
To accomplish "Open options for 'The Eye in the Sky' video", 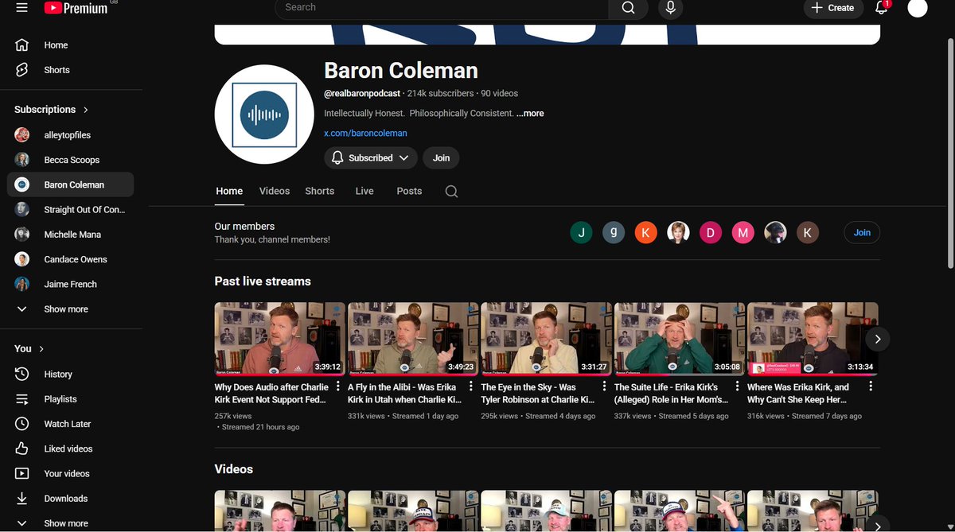I will (604, 387).
